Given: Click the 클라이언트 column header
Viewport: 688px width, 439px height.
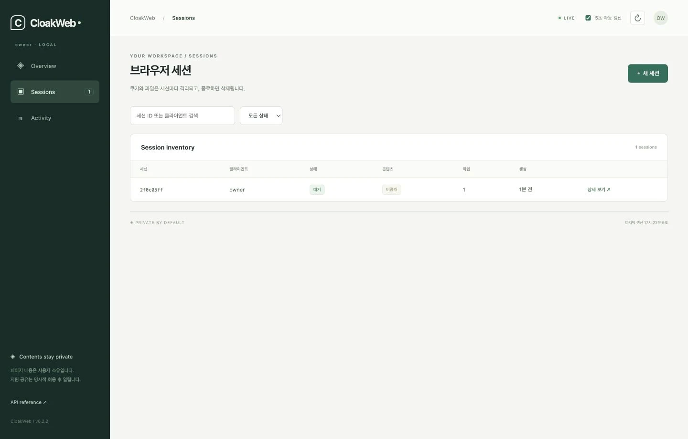Looking at the screenshot, I should coord(238,169).
